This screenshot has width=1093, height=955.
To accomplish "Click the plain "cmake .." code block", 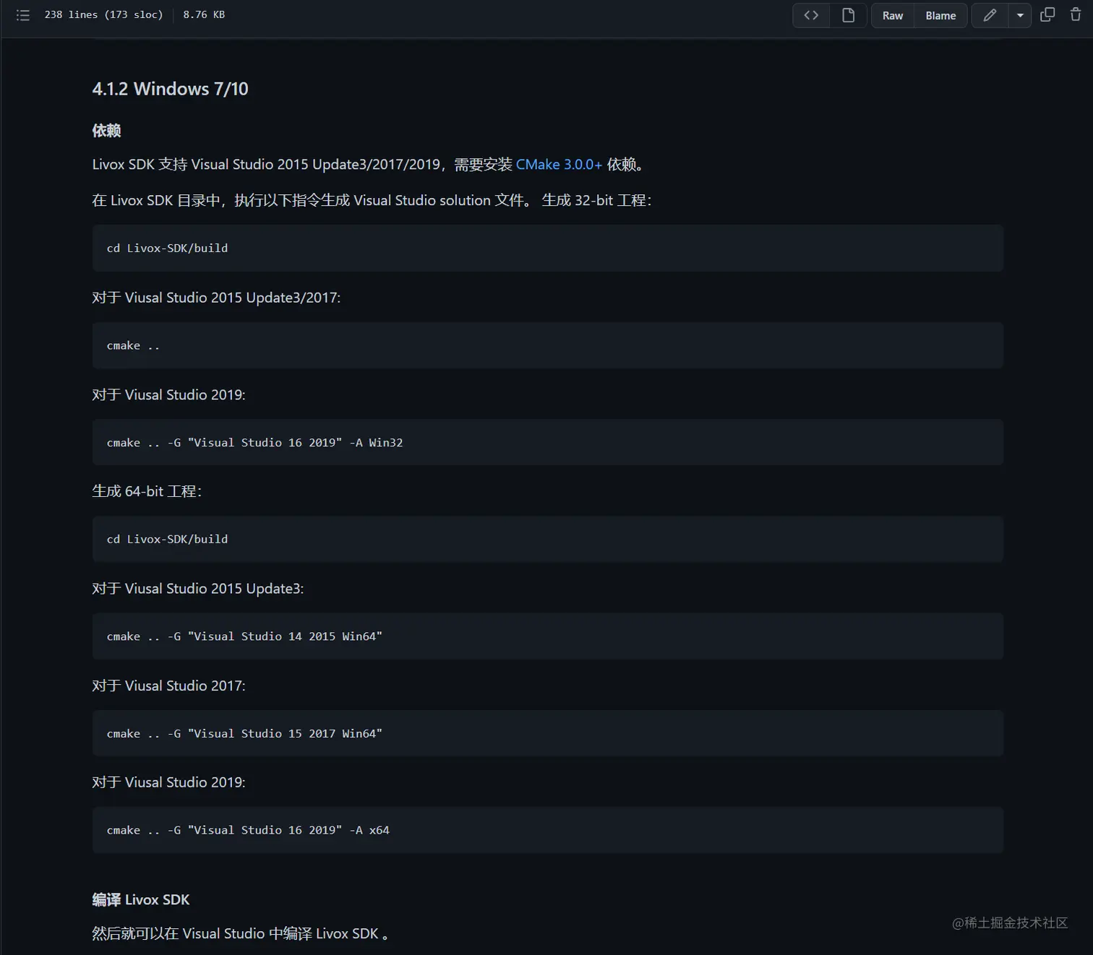I will point(134,345).
